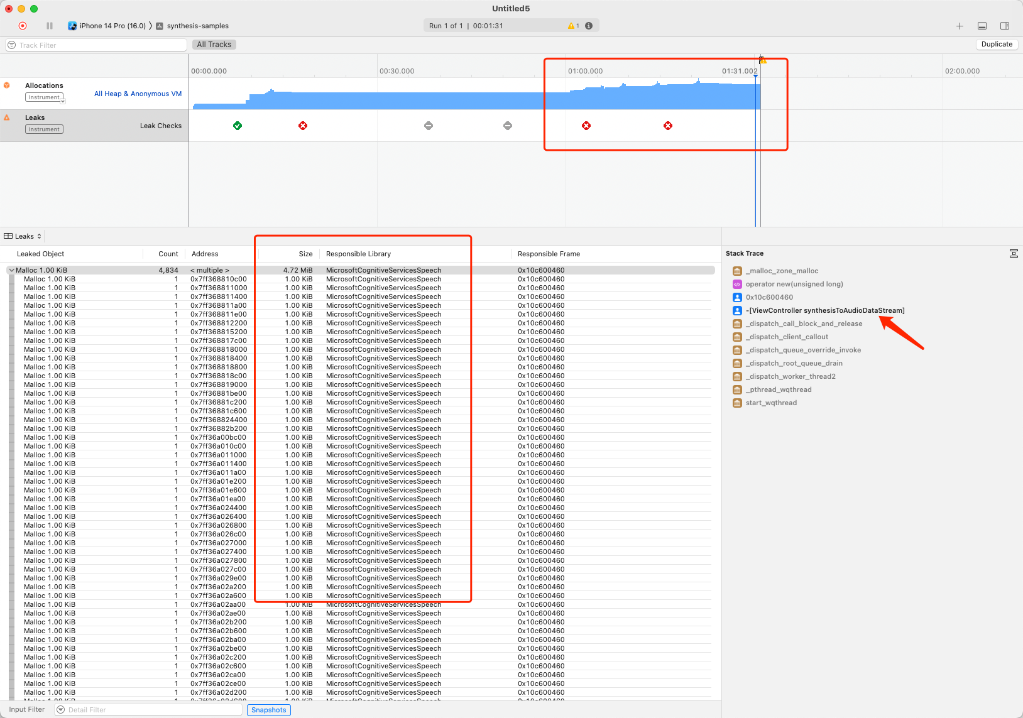Toggle the Snapshots panel
1023x718 pixels.
[269, 709]
